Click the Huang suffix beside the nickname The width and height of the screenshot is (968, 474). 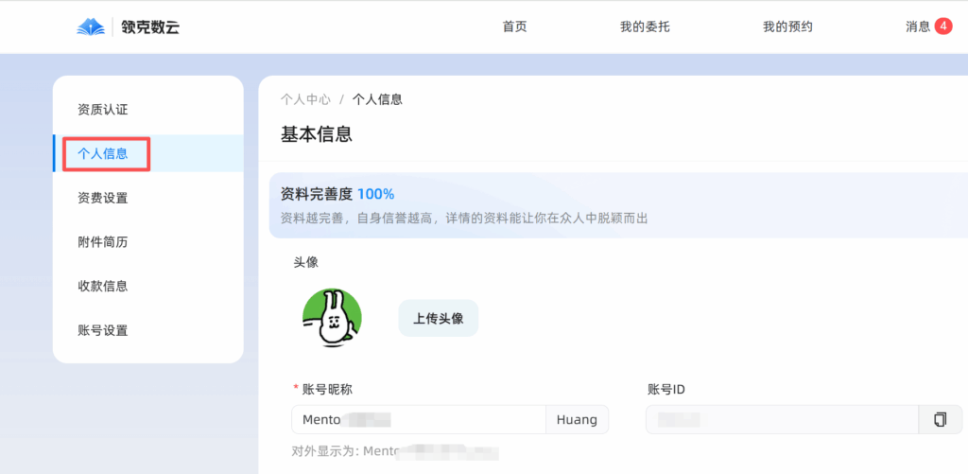[577, 419]
